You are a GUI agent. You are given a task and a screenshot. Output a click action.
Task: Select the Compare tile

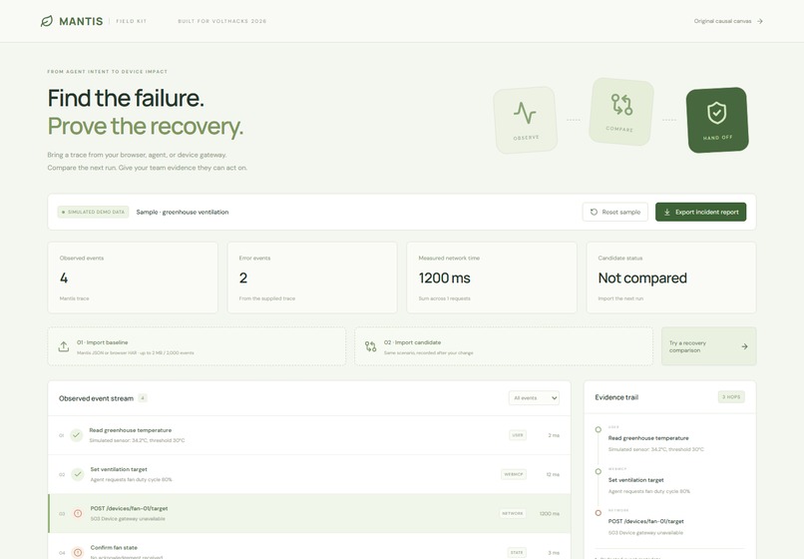621,112
